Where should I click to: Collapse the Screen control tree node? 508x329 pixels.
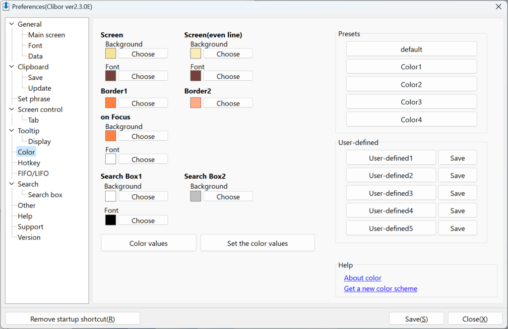[12, 110]
